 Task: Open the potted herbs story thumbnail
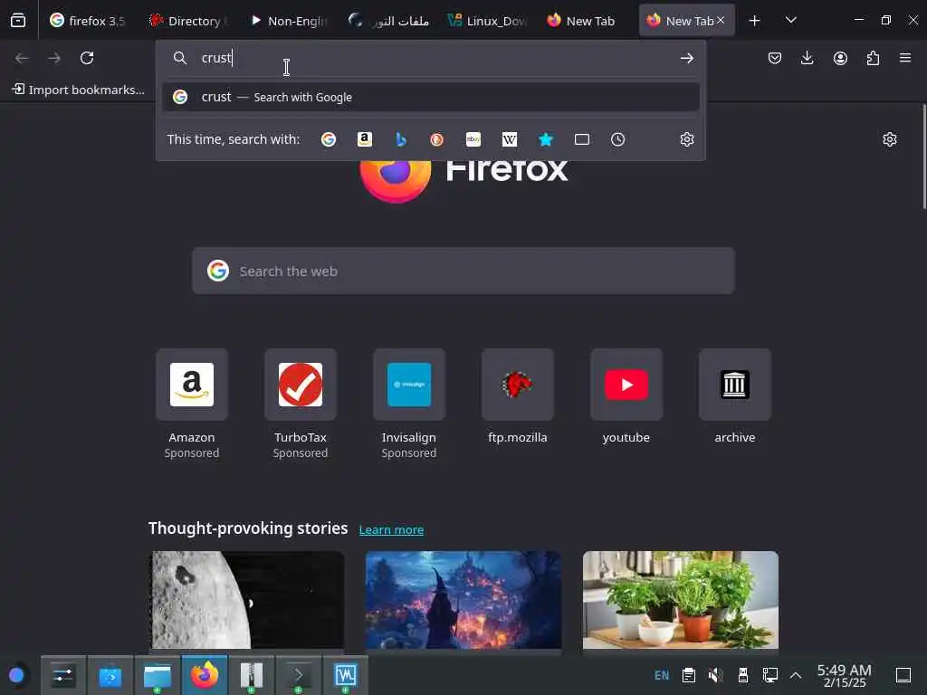pyautogui.click(x=681, y=601)
